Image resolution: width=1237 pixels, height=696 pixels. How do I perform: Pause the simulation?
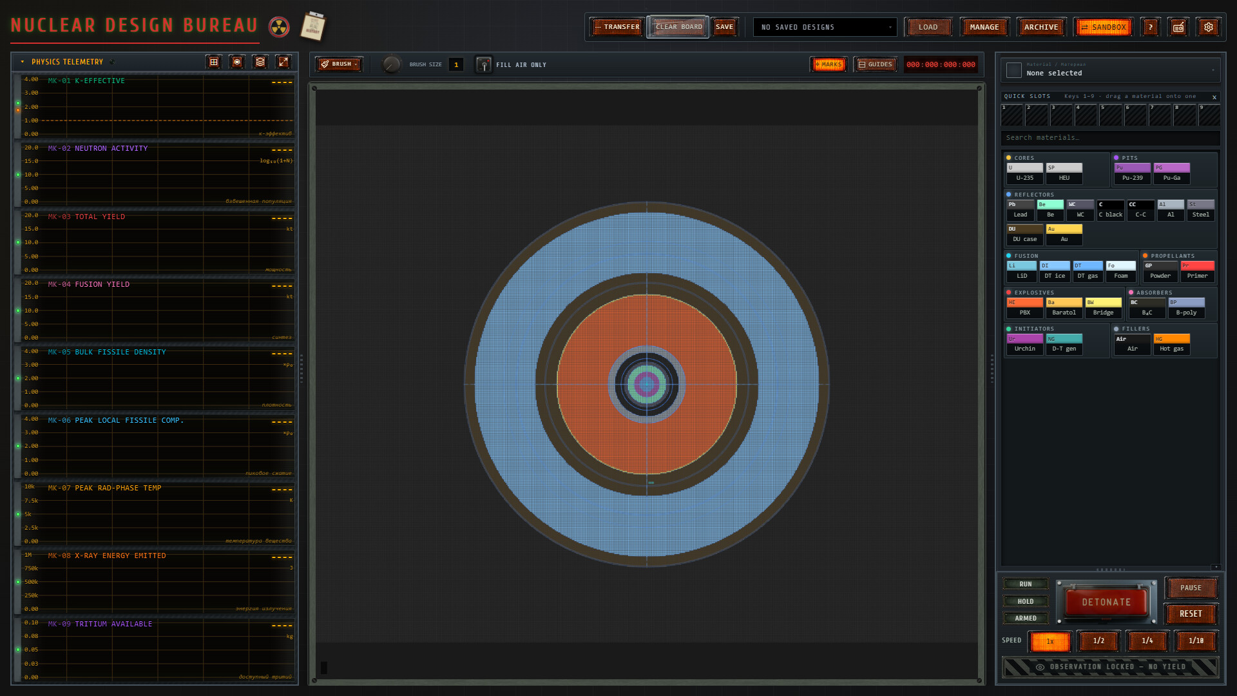[x=1191, y=588]
